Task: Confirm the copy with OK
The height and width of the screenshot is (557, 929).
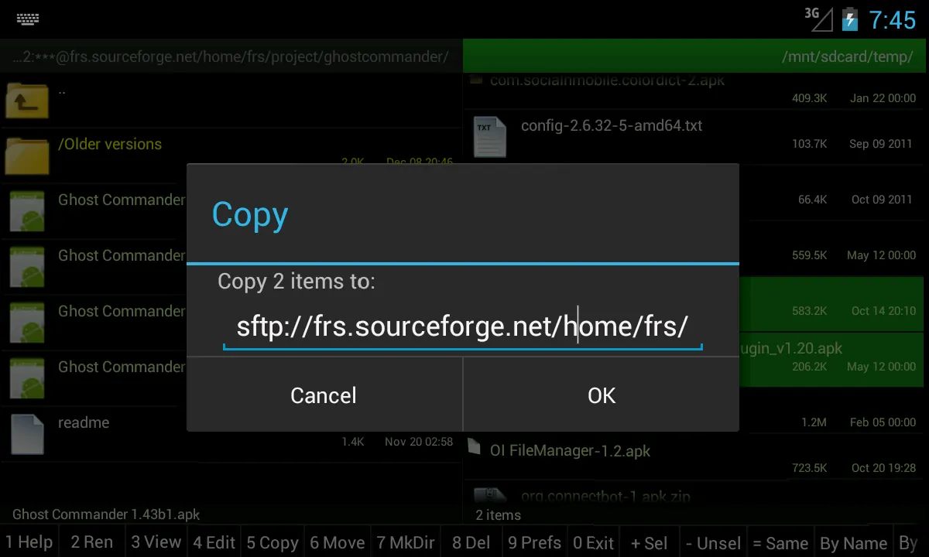Action: click(x=602, y=395)
